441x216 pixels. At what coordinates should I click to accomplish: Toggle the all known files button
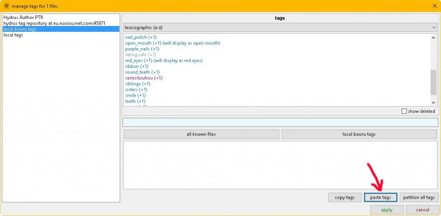coord(201,134)
